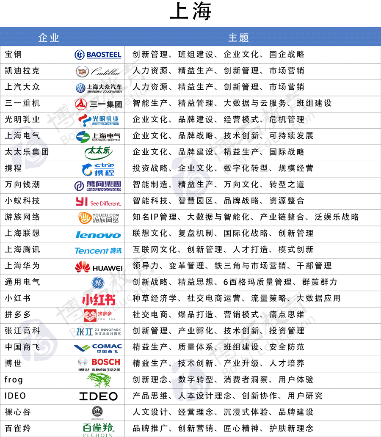
Task: Click the red 小红书 logo
Action: [98, 300]
